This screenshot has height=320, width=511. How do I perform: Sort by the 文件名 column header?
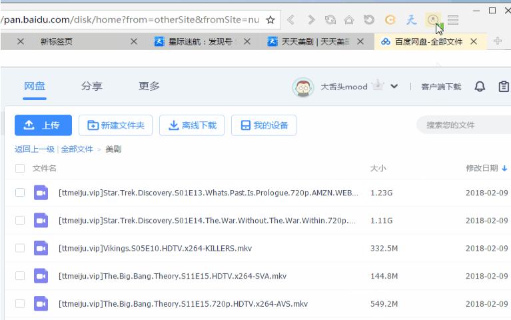point(45,168)
